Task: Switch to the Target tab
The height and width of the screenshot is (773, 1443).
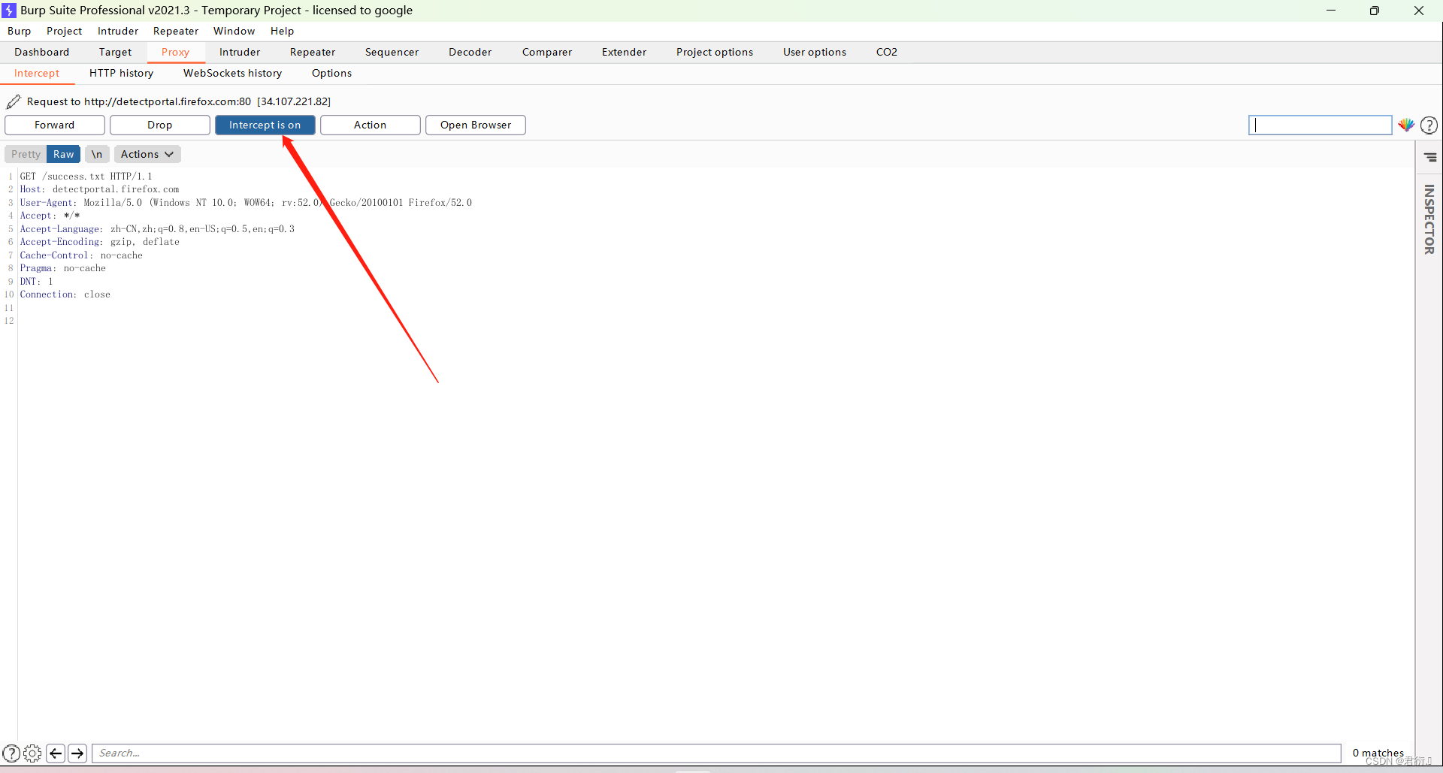Action: click(x=115, y=52)
